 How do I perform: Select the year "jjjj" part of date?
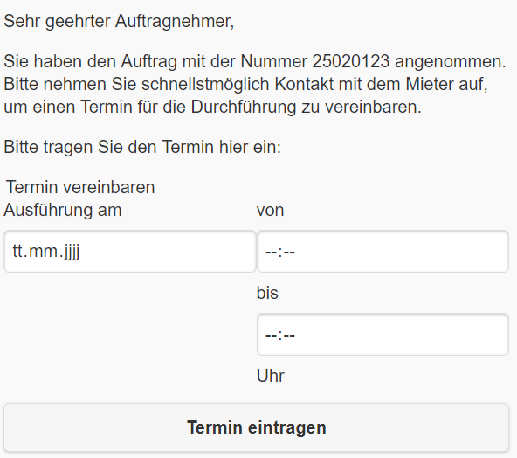pos(72,252)
